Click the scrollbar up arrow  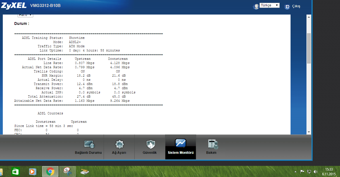pyautogui.click(x=309, y=17)
